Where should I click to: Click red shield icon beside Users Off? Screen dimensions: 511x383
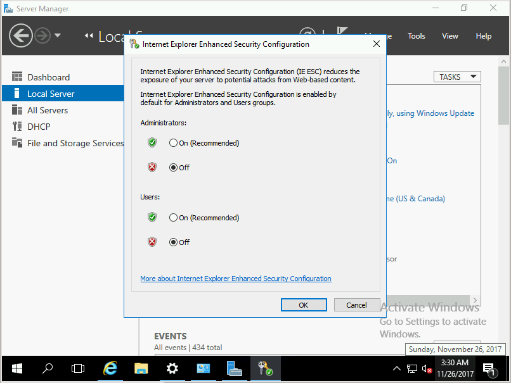tap(152, 242)
